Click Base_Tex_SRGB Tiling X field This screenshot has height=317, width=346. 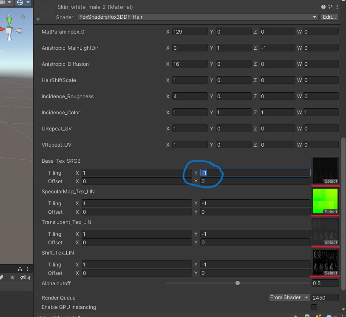(136, 173)
